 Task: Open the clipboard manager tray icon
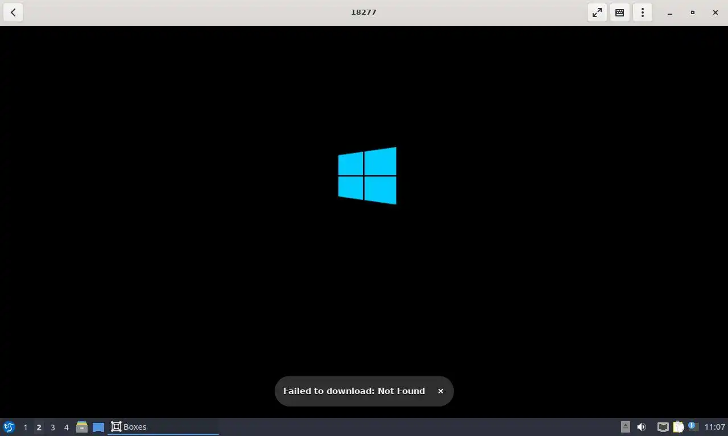[678, 427]
